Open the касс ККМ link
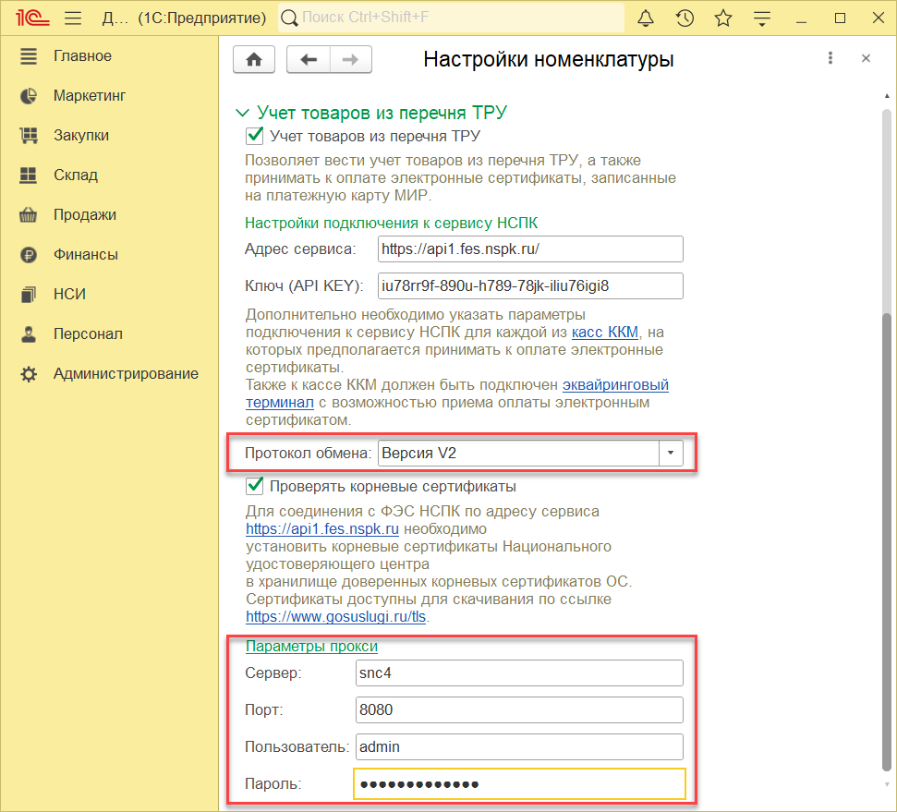Image resolution: width=897 pixels, height=812 pixels. click(605, 332)
